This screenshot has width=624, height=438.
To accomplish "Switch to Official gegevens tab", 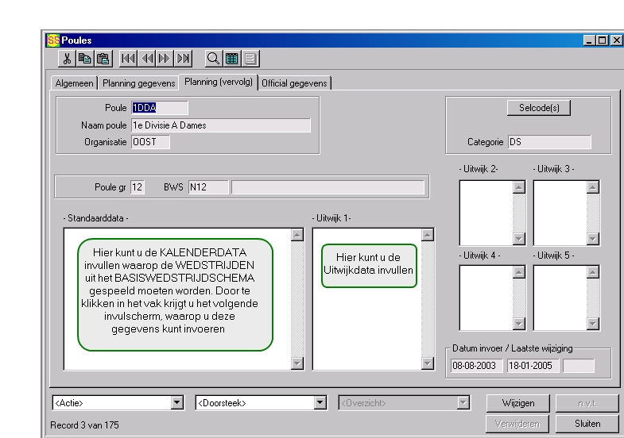I will point(294,83).
